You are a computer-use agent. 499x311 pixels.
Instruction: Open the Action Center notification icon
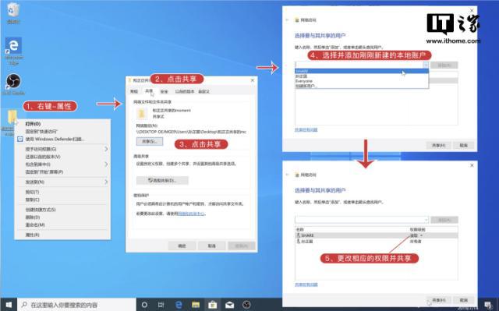point(488,305)
